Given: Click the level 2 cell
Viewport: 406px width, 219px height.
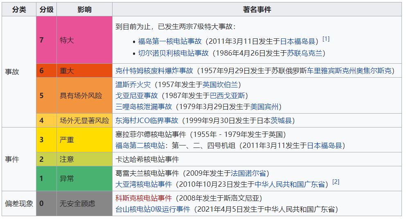Looking at the screenshot, I should [47, 159].
